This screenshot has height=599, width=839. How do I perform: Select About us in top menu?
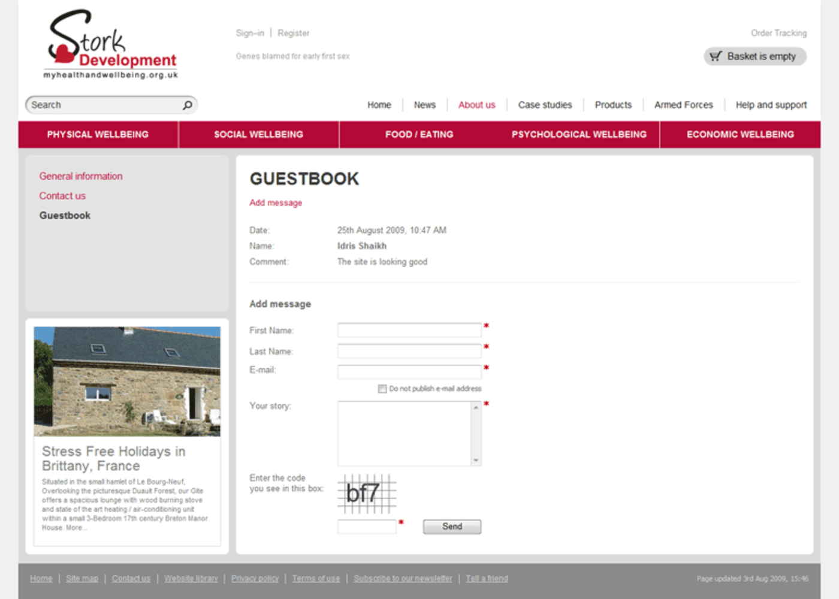[476, 105]
